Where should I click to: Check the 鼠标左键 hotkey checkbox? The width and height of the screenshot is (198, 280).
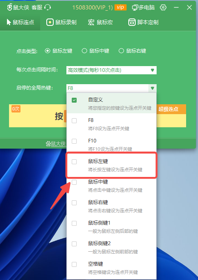pyautogui.click(x=74, y=162)
